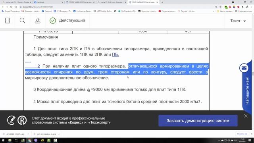254x143 pixels.
Task: Open the taskbar clock and date
Action: point(242,140)
